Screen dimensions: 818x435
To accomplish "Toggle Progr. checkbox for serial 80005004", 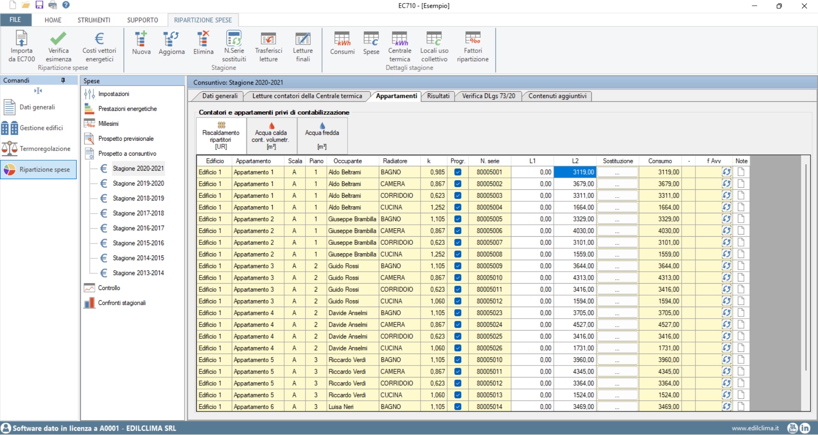I will pos(458,207).
